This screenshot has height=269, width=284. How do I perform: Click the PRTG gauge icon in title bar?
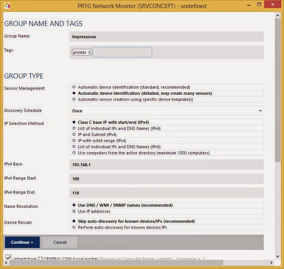click(7, 6)
